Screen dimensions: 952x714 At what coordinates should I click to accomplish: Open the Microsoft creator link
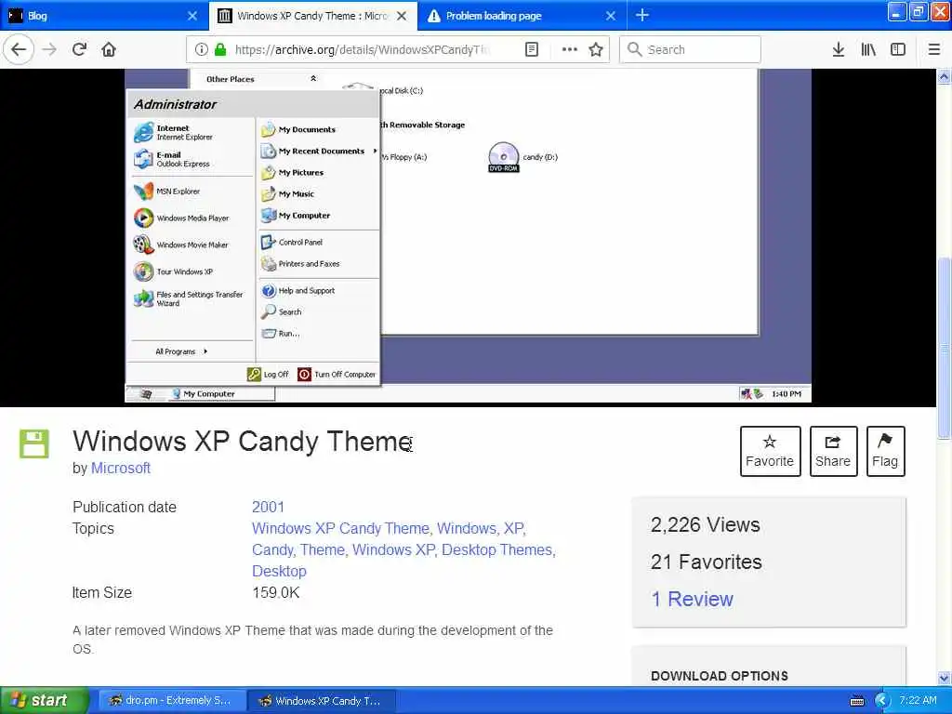click(x=120, y=469)
